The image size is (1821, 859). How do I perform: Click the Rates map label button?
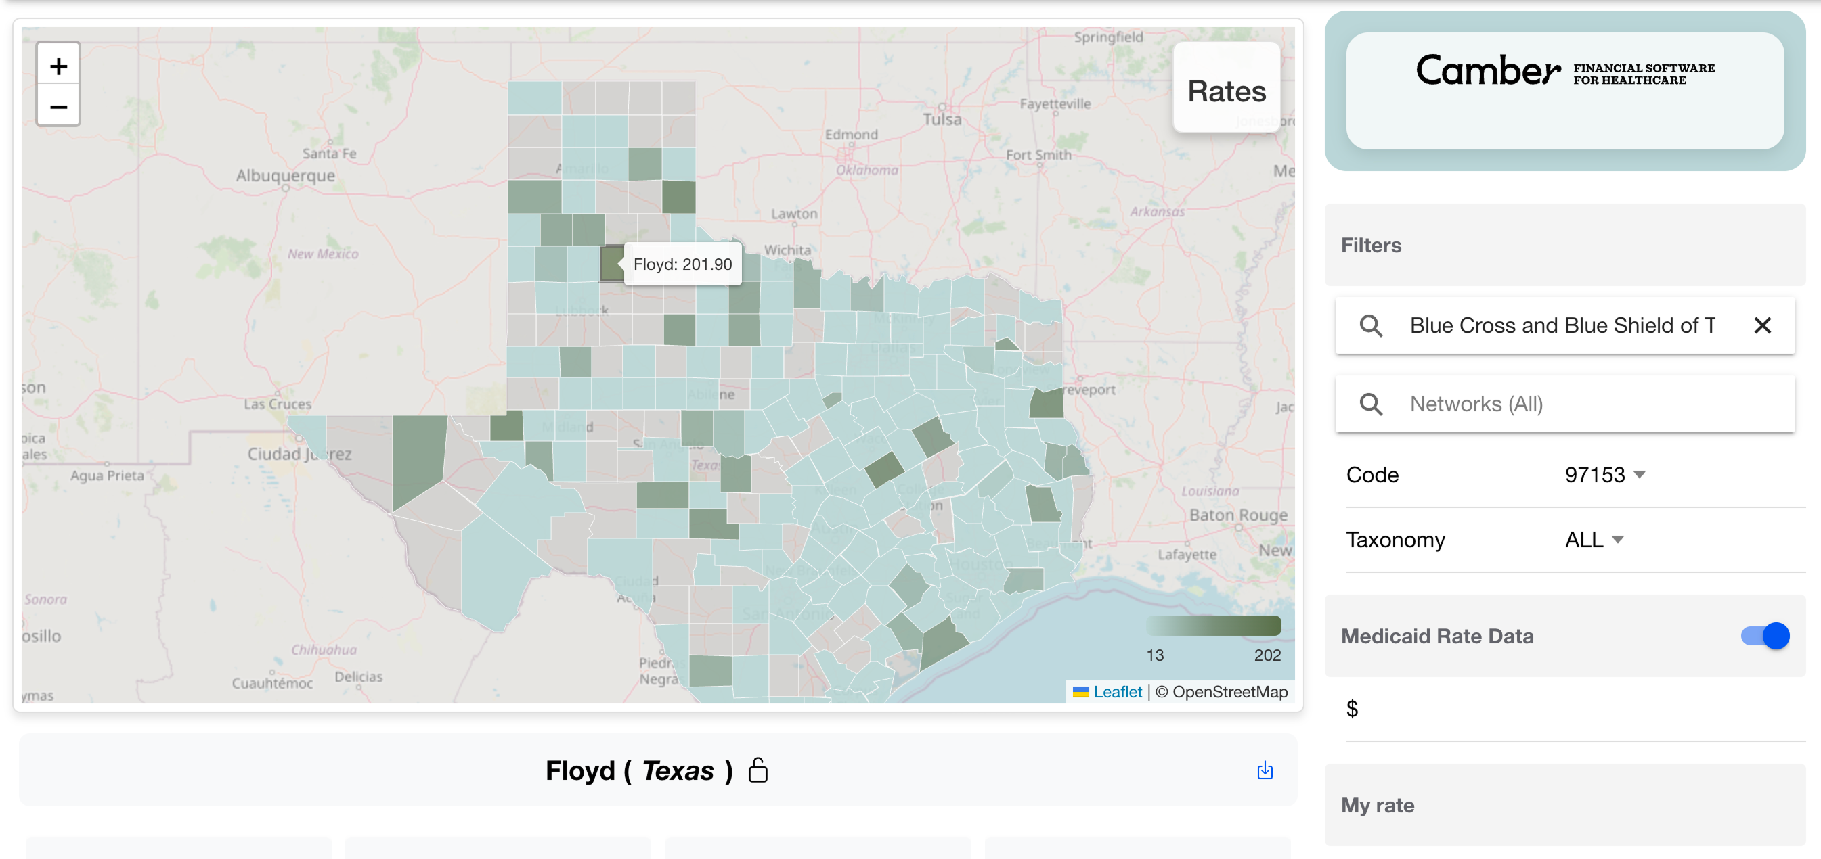coord(1227,88)
